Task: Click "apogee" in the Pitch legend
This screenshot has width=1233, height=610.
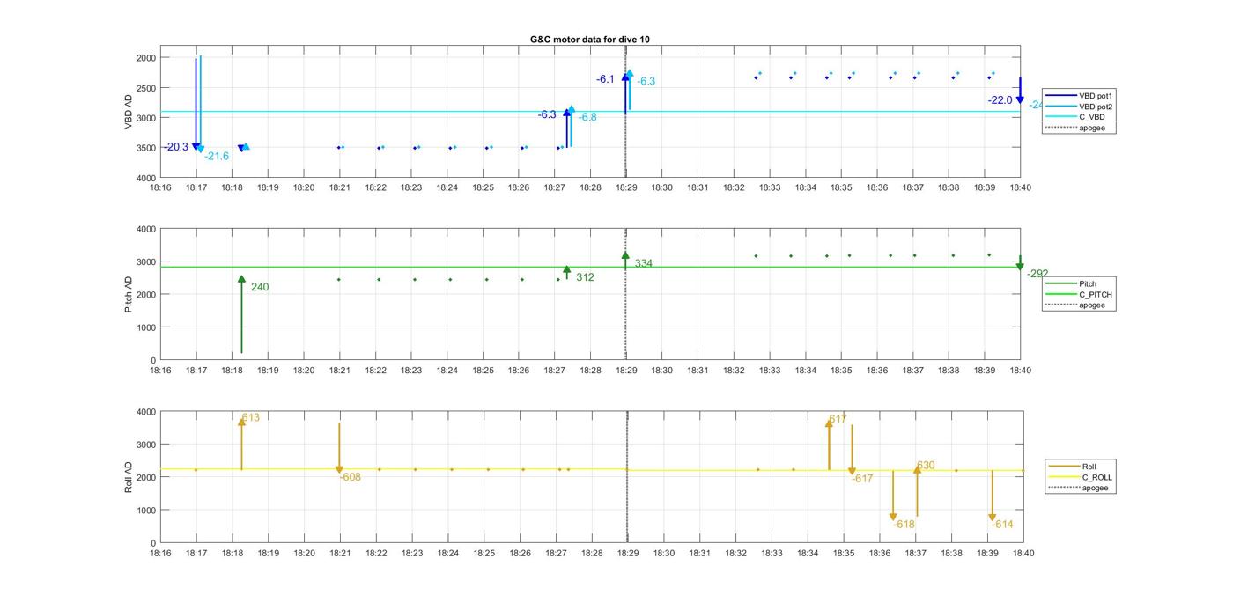Action: point(1092,305)
